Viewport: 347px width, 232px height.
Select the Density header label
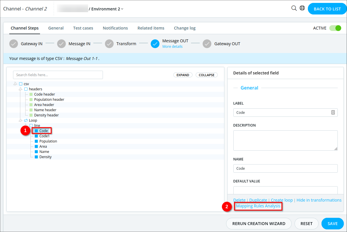[46, 115]
